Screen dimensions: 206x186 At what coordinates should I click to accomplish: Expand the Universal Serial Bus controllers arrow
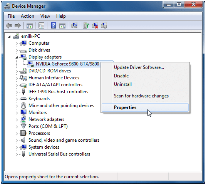(x=17, y=154)
